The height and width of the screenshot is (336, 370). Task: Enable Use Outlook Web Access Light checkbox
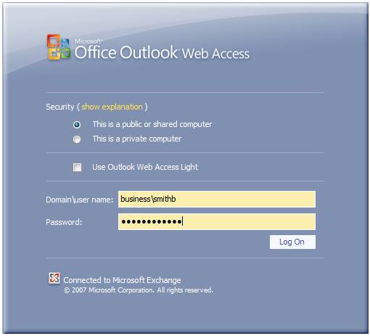coord(77,167)
